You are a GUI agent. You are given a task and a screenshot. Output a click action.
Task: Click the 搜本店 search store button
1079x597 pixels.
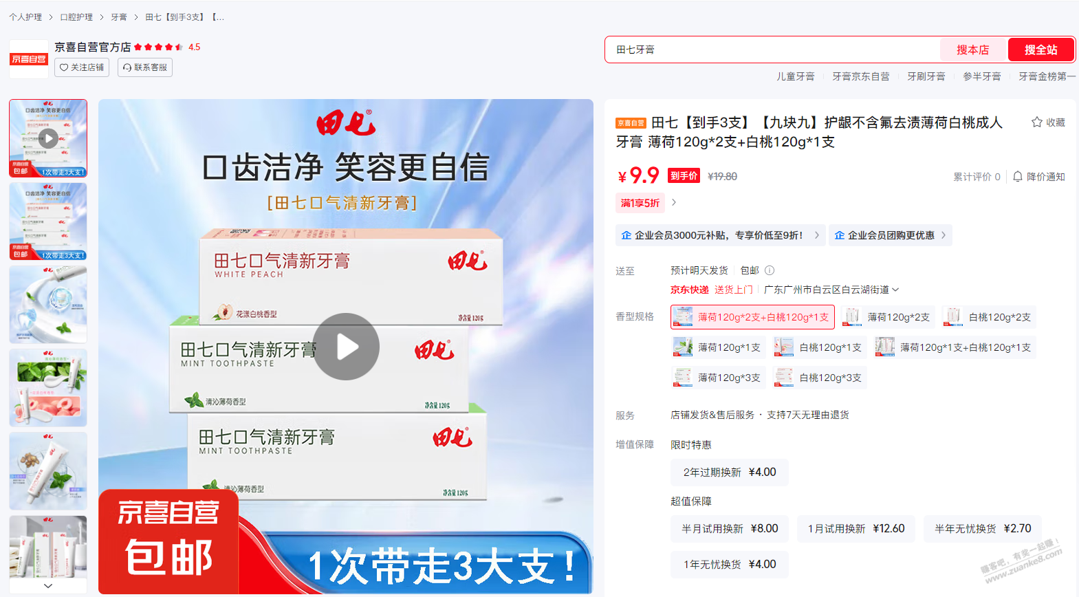[972, 50]
